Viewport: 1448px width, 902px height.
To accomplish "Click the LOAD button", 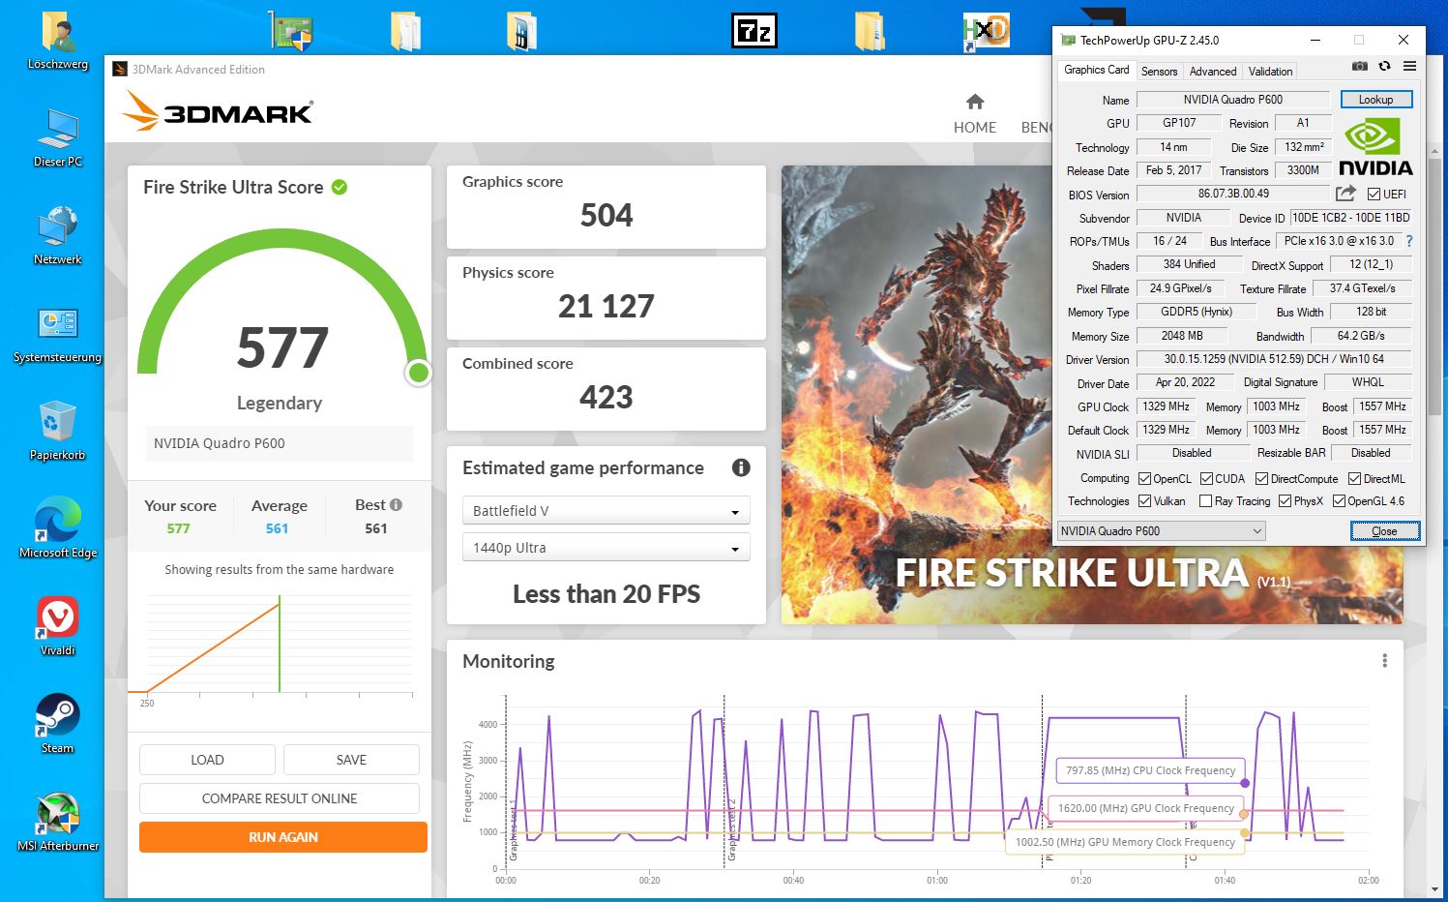I will pyautogui.click(x=207, y=760).
